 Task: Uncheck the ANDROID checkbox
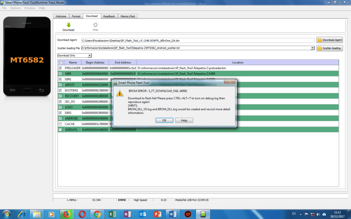tap(60, 118)
